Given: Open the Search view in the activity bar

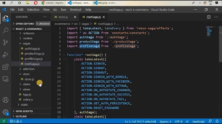Looking at the screenshot, I should pyautogui.click(x=6, y=30).
